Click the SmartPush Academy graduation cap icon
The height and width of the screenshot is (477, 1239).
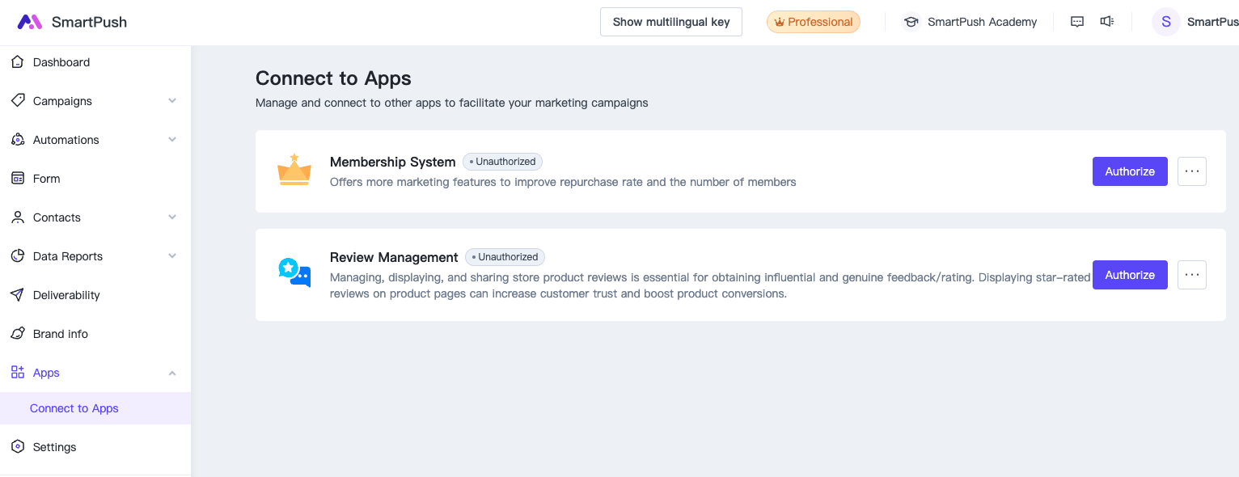point(911,23)
